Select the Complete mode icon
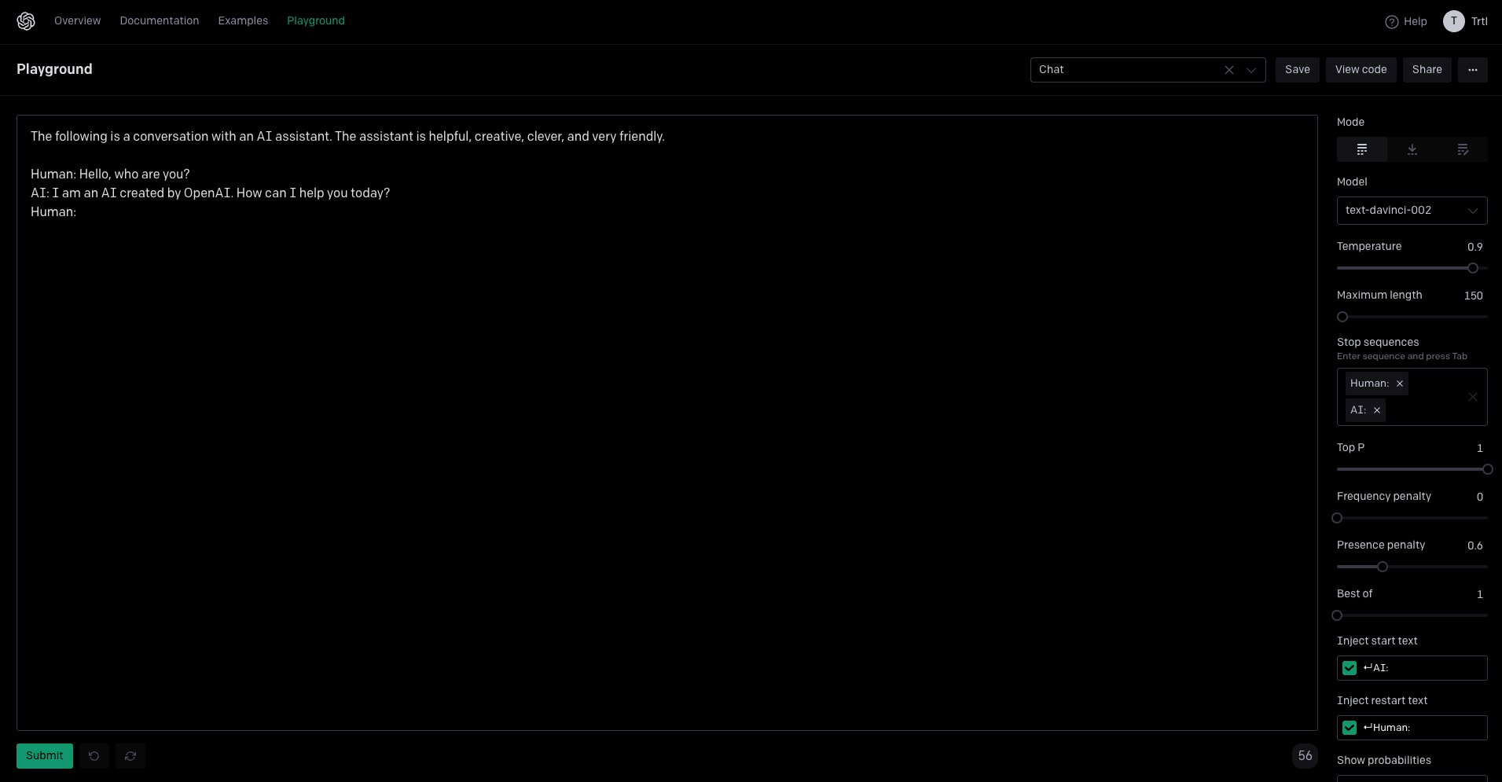1502x782 pixels. [1361, 149]
